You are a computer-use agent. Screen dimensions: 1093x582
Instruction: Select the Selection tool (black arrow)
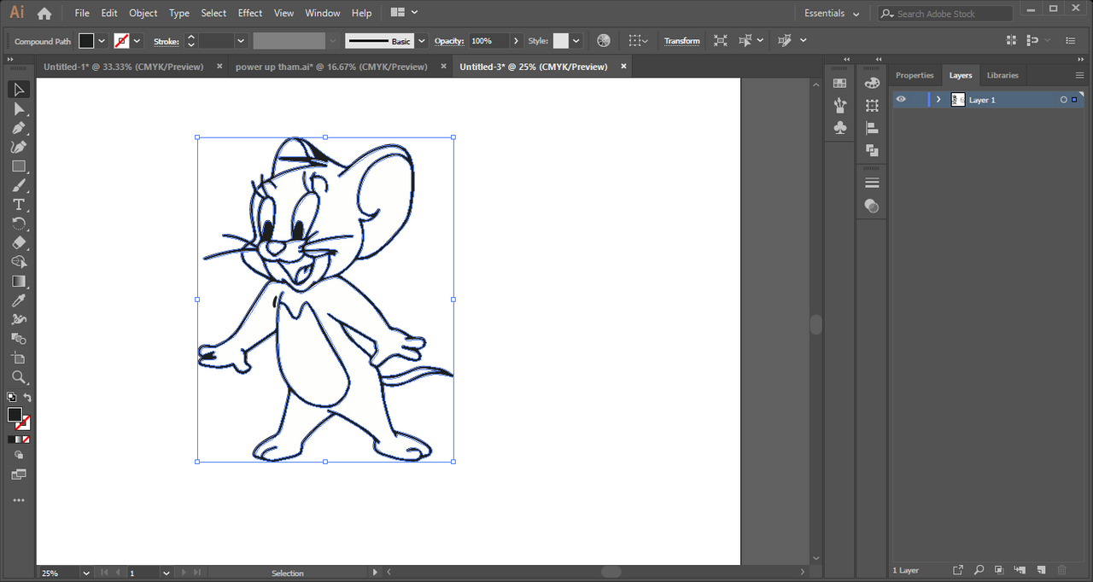[x=19, y=90]
